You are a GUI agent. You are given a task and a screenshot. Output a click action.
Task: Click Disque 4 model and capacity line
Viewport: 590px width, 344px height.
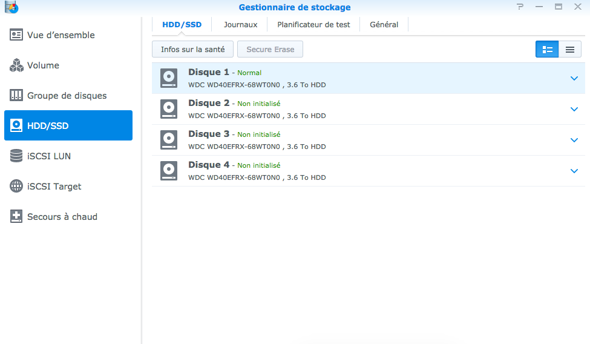pos(257,177)
